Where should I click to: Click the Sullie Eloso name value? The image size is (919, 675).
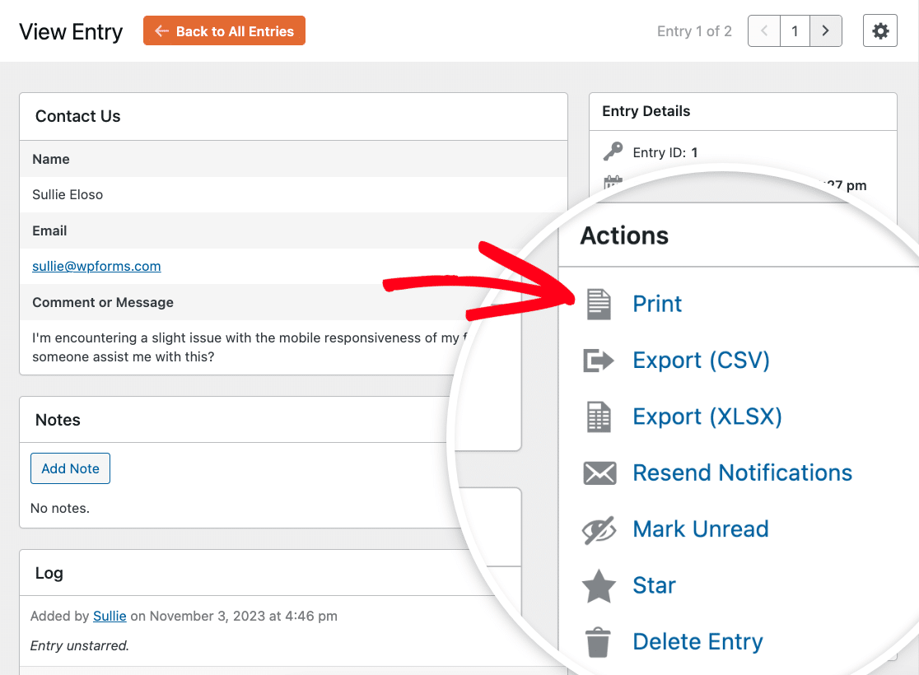click(x=68, y=194)
